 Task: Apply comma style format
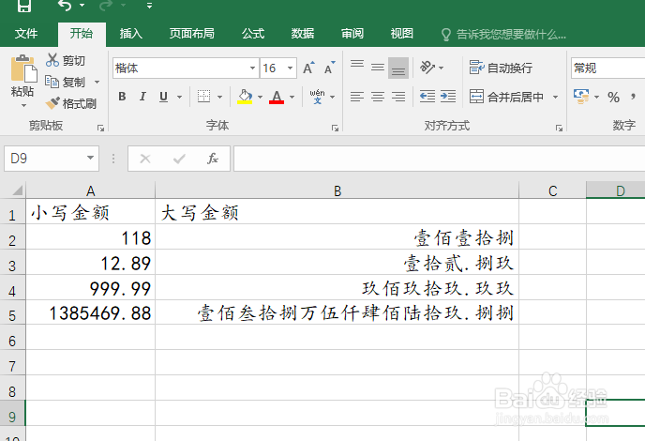click(633, 98)
